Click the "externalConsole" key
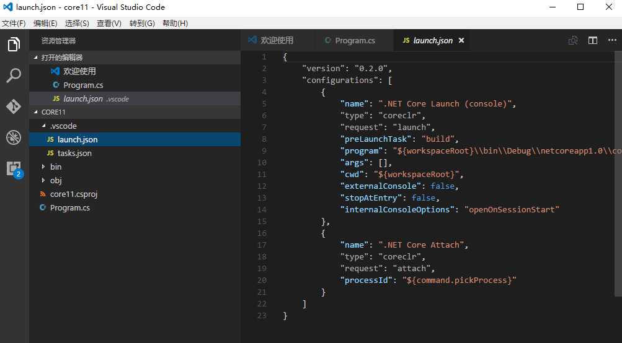The width and height of the screenshot is (622, 343). [380, 186]
